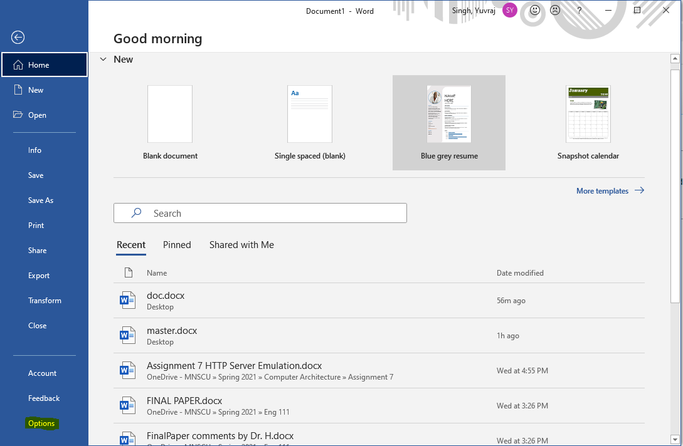
Task: Click the smiley face feedback icon
Action: coord(535,11)
